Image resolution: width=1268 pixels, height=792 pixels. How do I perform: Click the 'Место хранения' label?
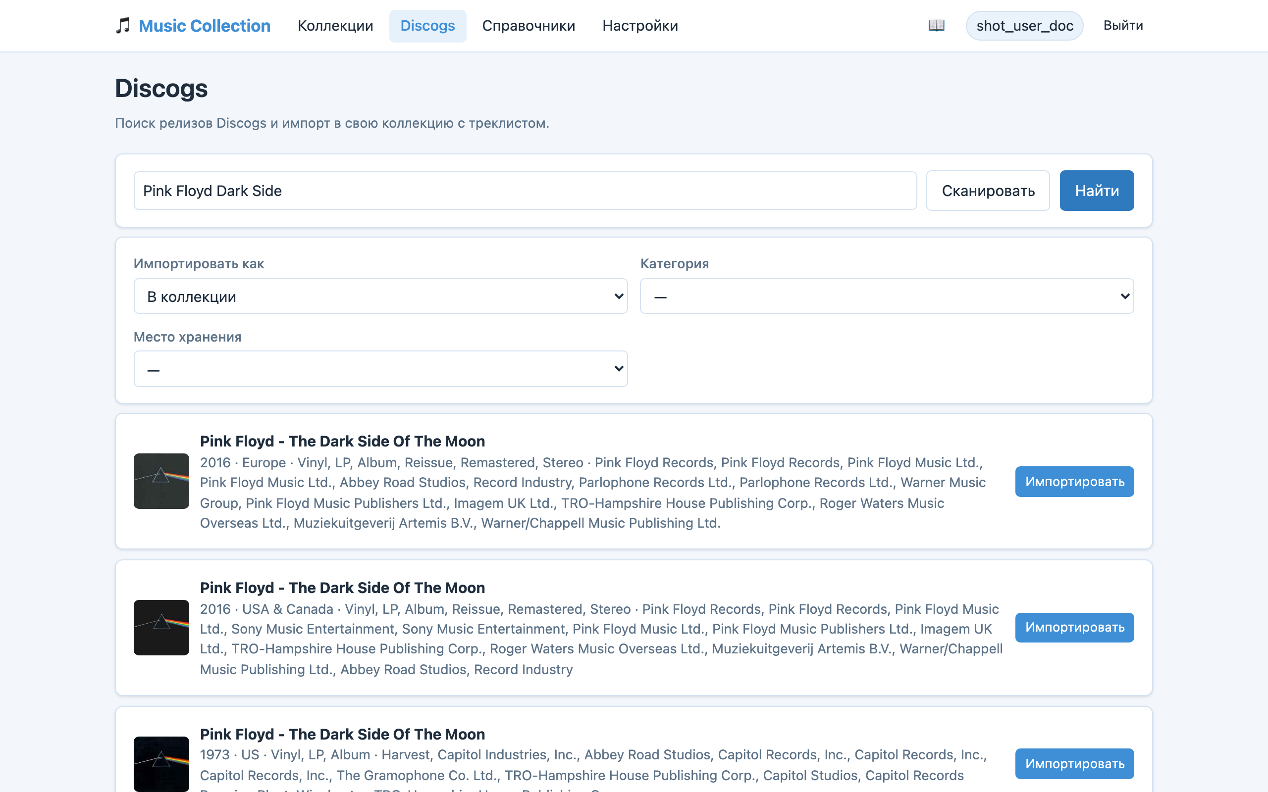tap(188, 337)
